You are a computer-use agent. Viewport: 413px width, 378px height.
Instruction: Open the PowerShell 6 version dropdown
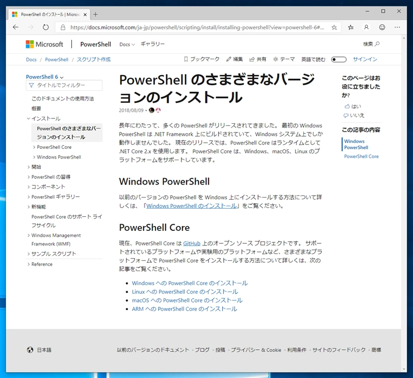click(45, 77)
